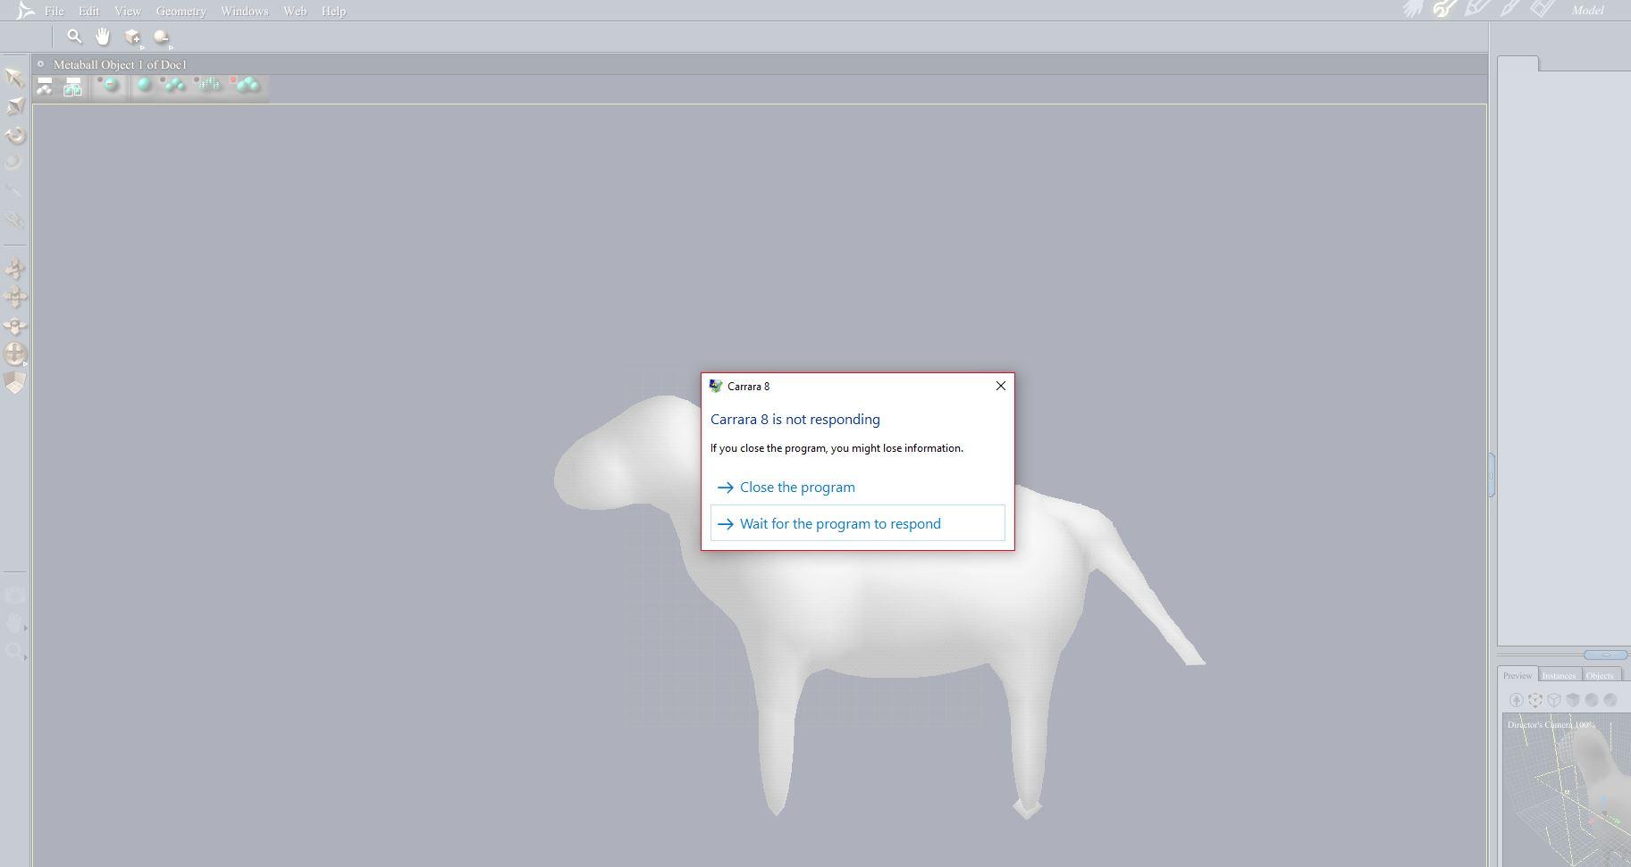
Task: Click the horizontal panel divider handle above Preview
Action: click(x=1606, y=655)
